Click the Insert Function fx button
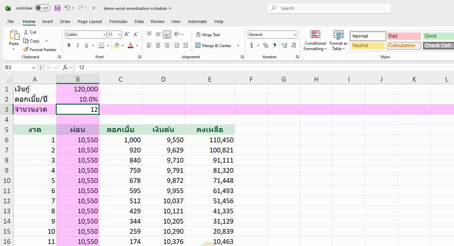This screenshot has width=454, height=246. coord(65,67)
